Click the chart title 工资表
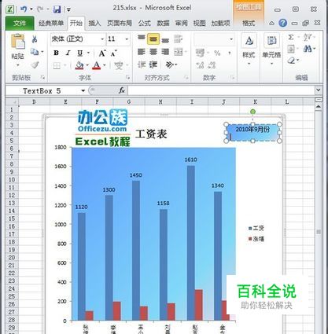The height and width of the screenshot is (334, 328). click(151, 134)
